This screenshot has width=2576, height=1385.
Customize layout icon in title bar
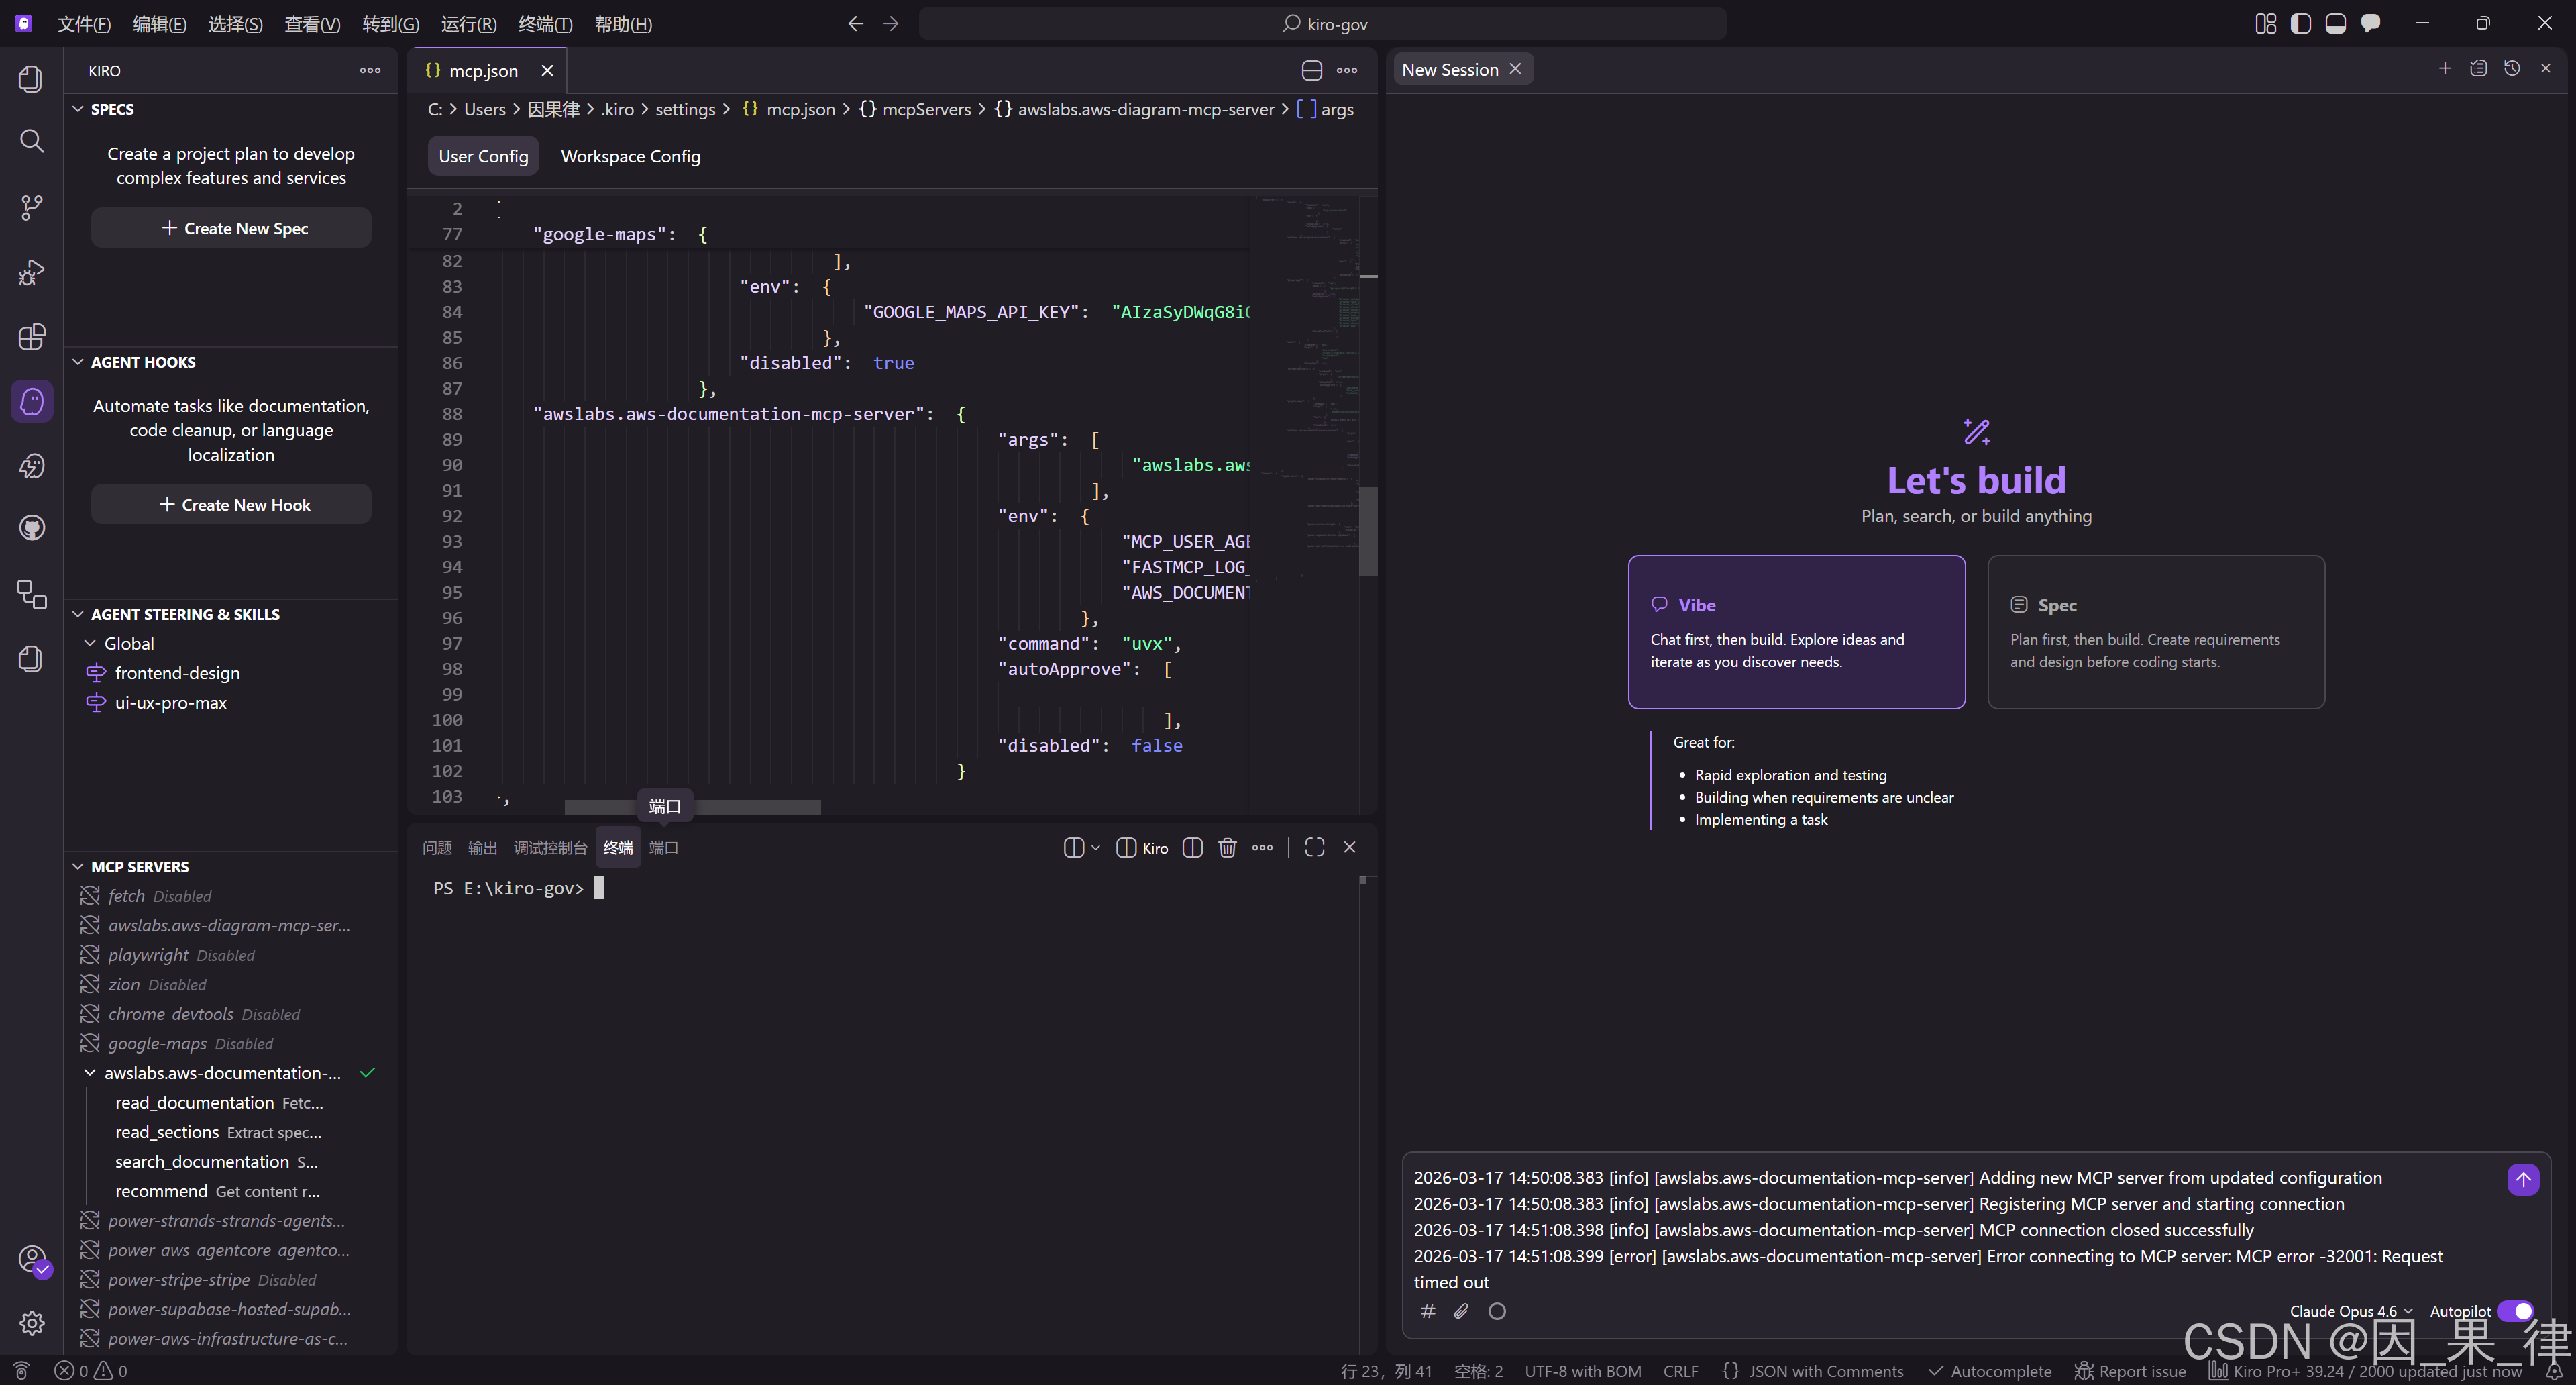pos(2265,23)
